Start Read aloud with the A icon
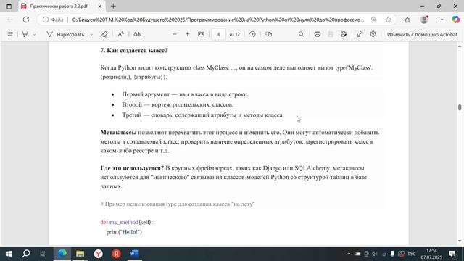Viewport: 464px width, 261px height. tap(121, 34)
